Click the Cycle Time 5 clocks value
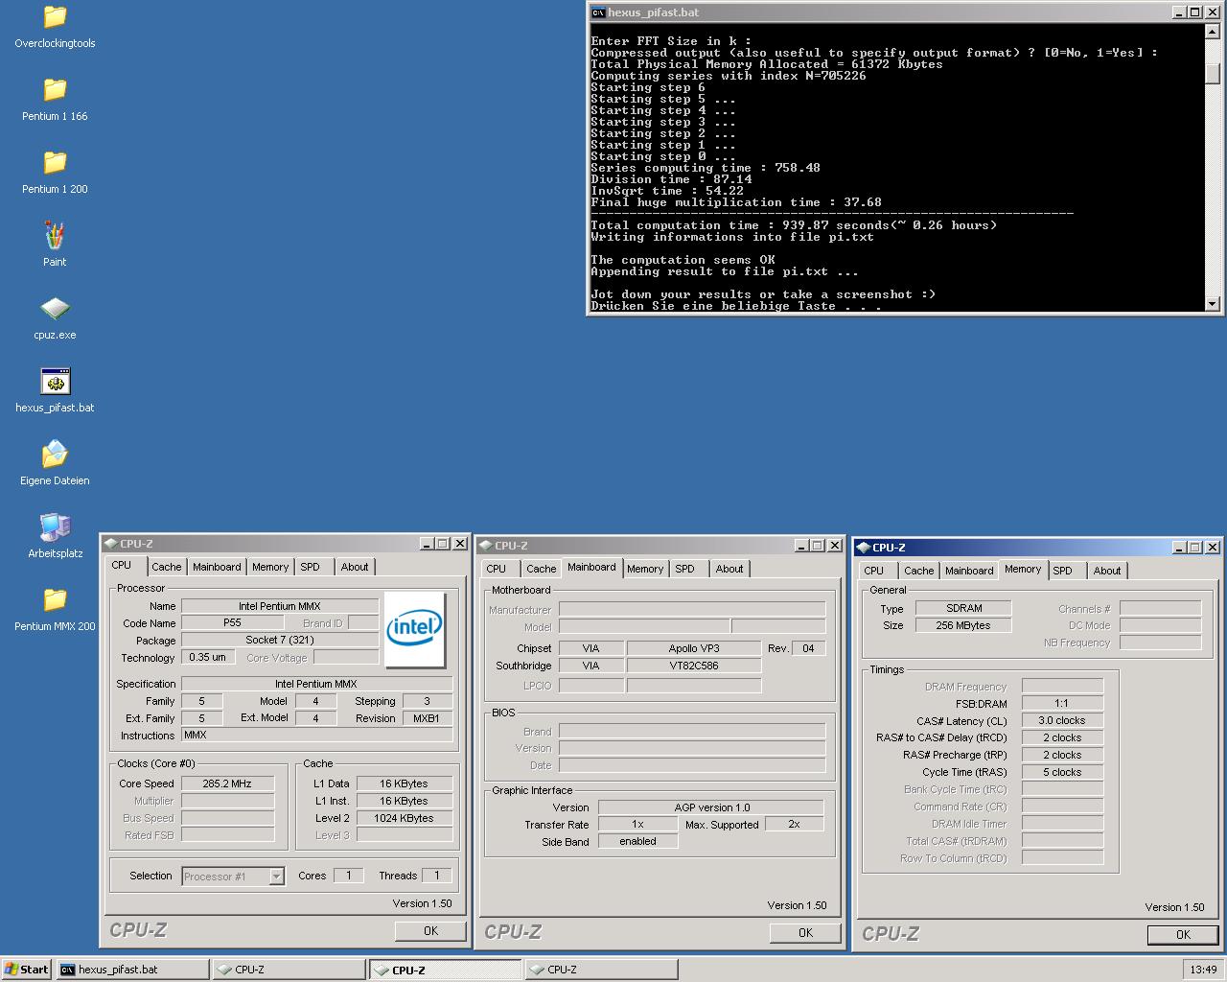 coord(1062,772)
